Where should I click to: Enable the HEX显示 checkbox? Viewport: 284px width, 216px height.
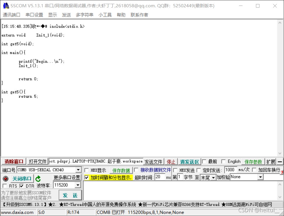click(87, 170)
